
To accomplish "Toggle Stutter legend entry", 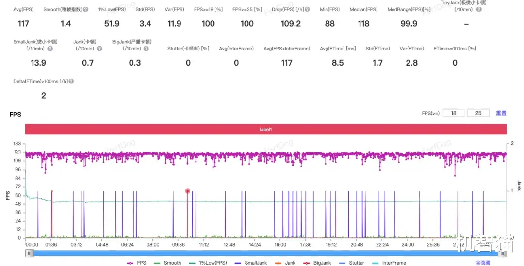I will 352,263.
